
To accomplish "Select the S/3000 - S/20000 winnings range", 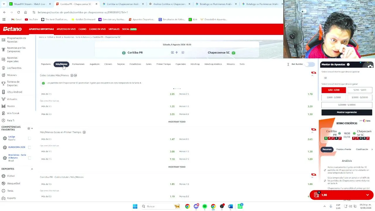I will point(360,97).
